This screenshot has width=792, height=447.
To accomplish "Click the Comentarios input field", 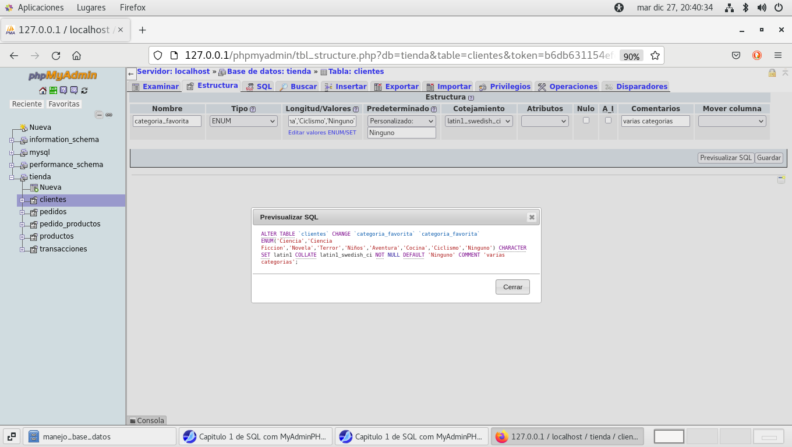I will coord(655,121).
